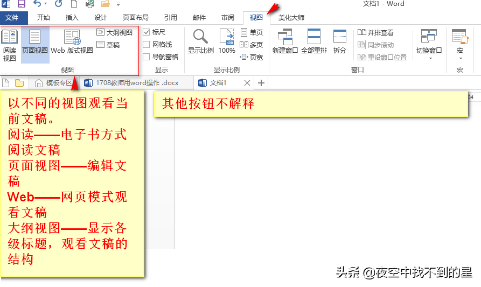Image resolution: width=481 pixels, height=287 pixels.
Task: Open the 切换窗口 switch windows dropdown
Action: [x=429, y=45]
